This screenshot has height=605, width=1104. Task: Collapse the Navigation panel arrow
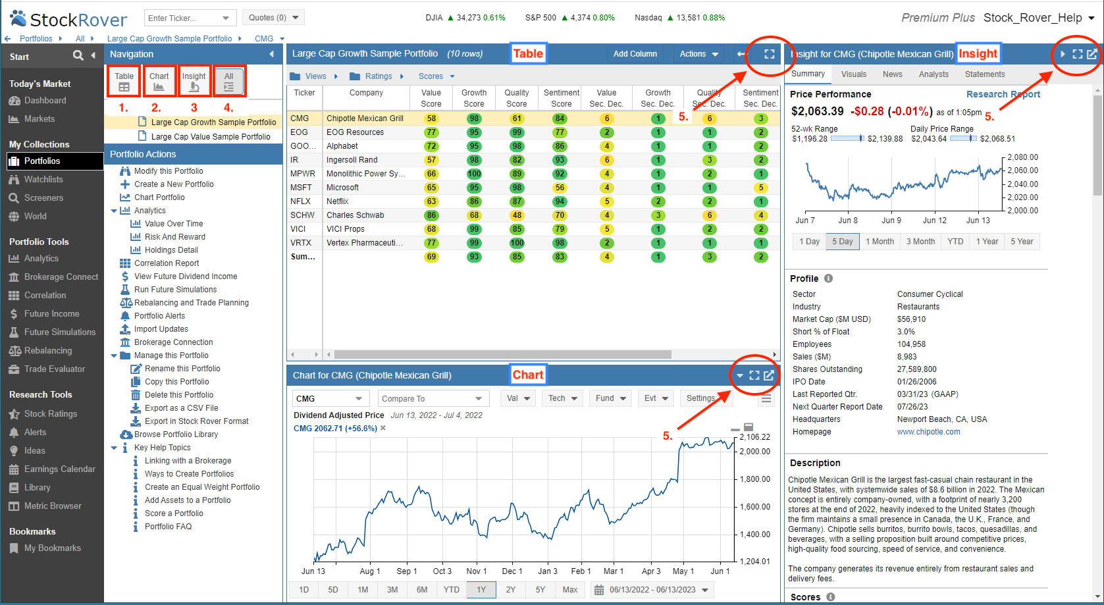[x=272, y=54]
